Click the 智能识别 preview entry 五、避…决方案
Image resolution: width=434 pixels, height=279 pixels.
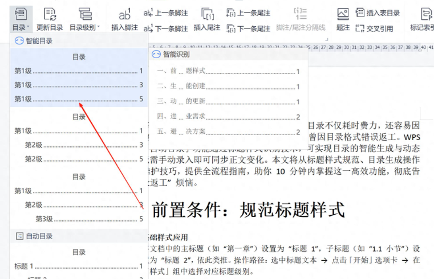[x=228, y=132]
